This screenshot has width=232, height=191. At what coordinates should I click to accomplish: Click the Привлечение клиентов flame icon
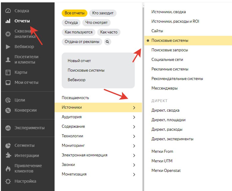click(x=8, y=169)
